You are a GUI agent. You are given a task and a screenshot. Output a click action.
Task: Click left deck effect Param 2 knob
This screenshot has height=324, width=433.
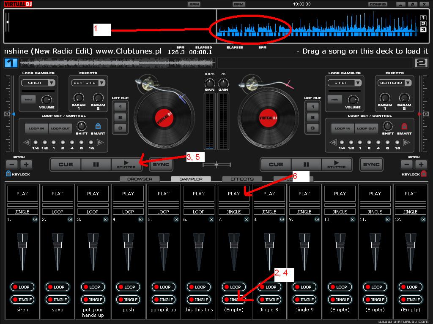[98, 98]
